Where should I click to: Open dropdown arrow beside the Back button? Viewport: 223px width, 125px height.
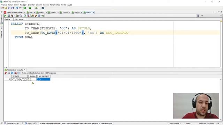(x=27, y=8)
